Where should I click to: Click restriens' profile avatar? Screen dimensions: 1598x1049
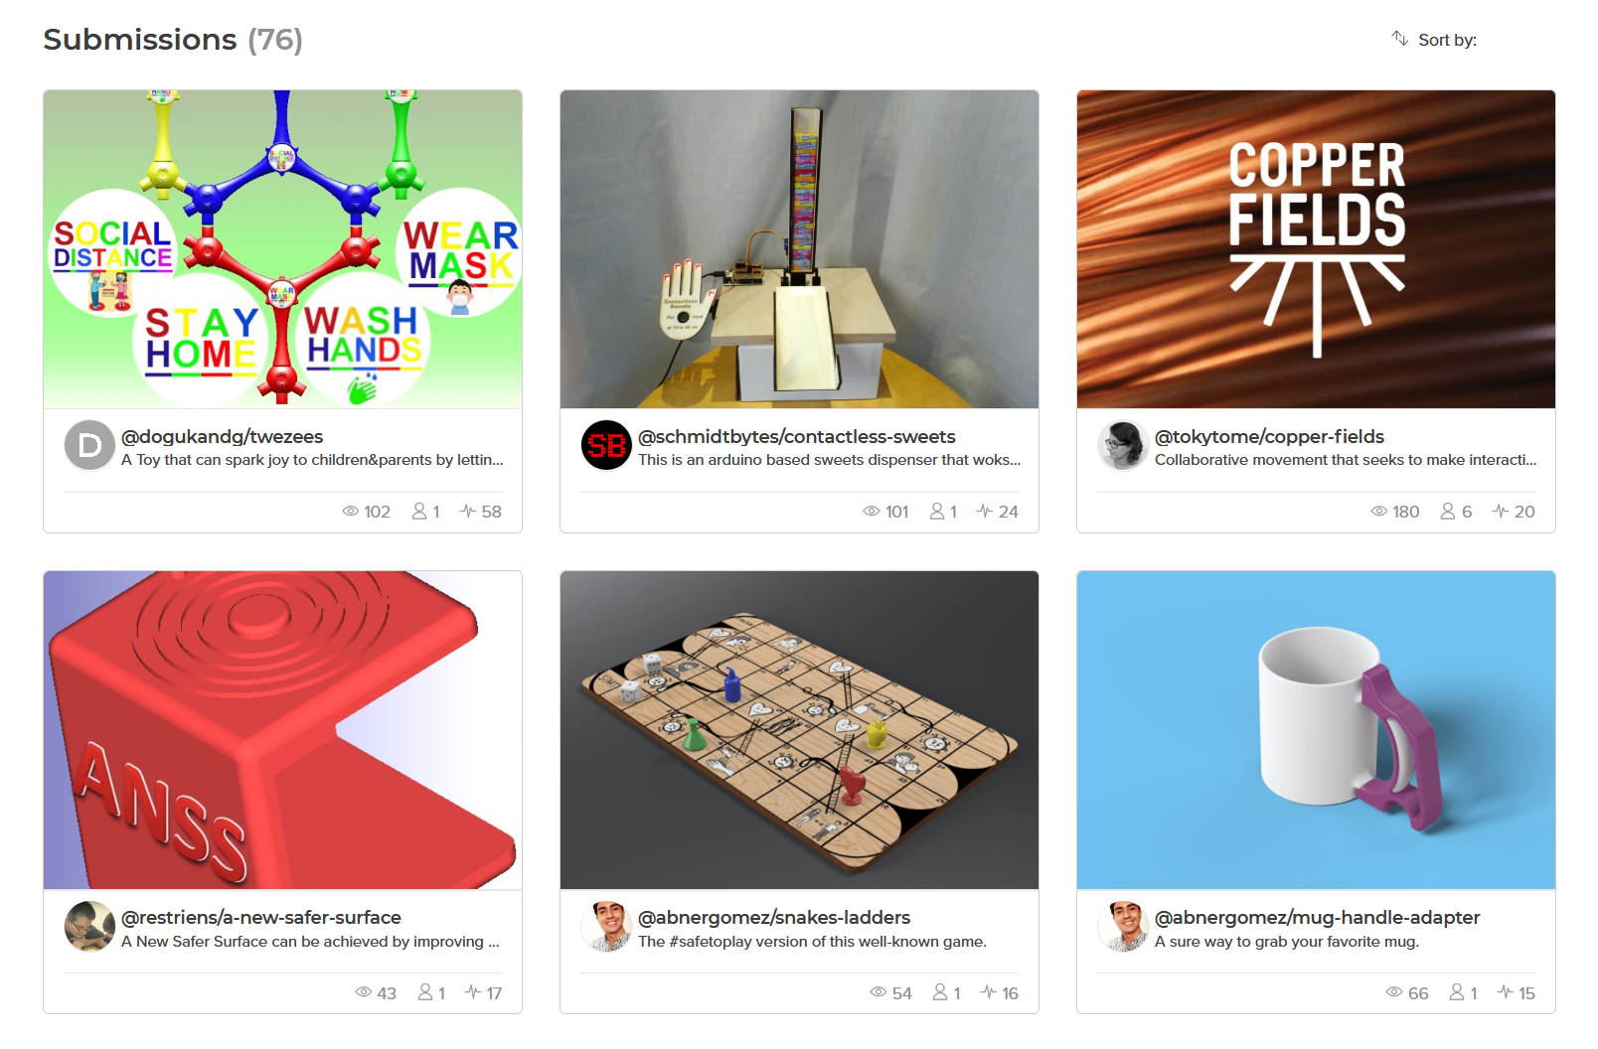tap(89, 926)
